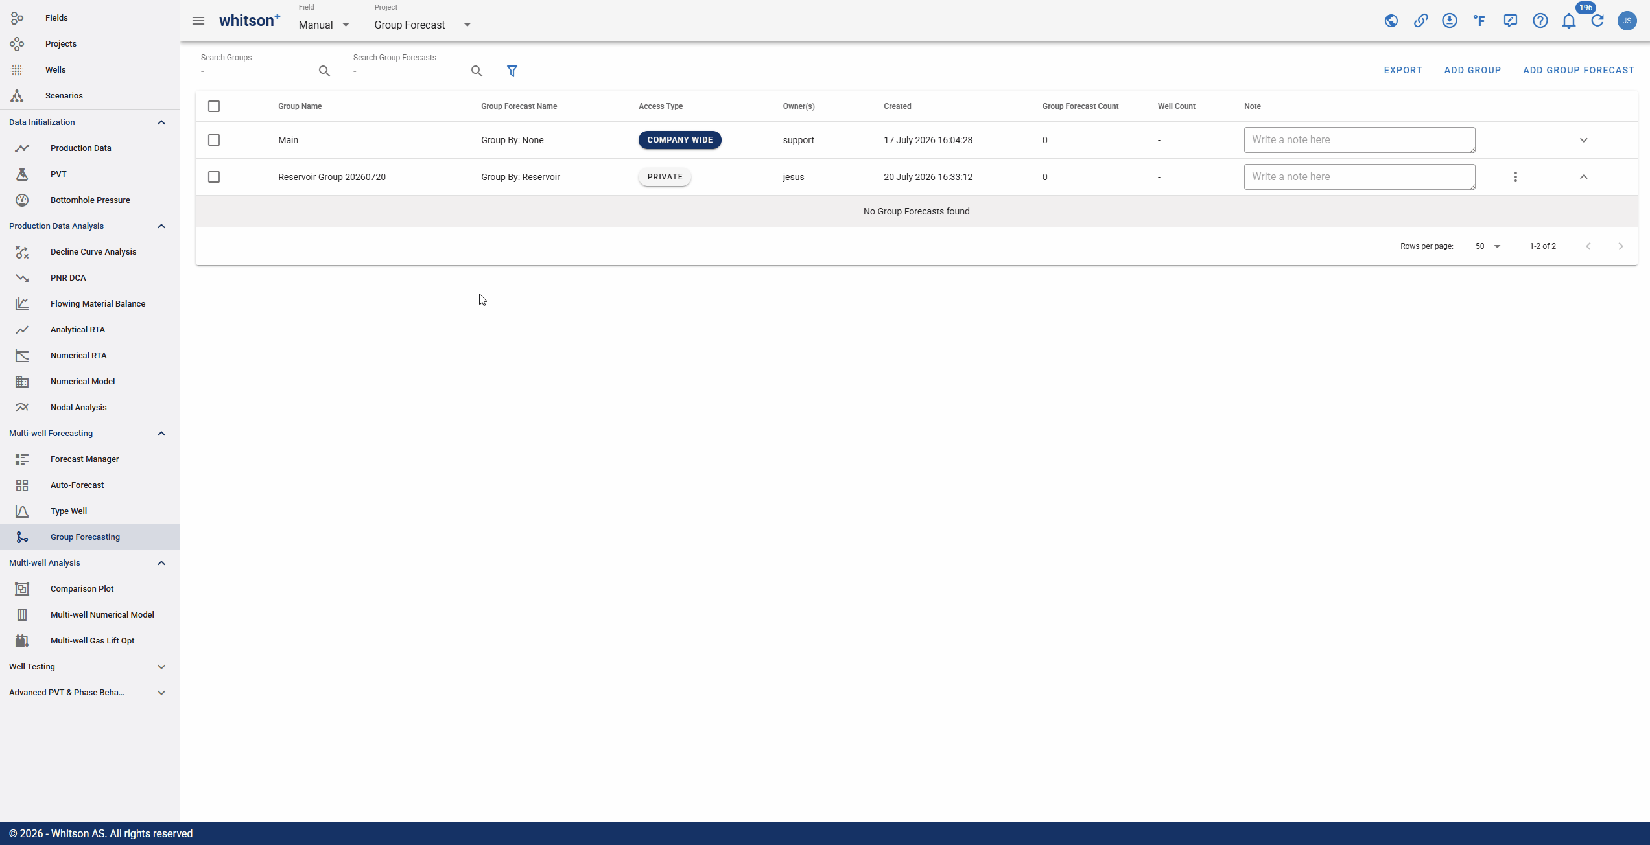
Task: Toggle the select-all checkbox in table header
Action: tap(214, 106)
